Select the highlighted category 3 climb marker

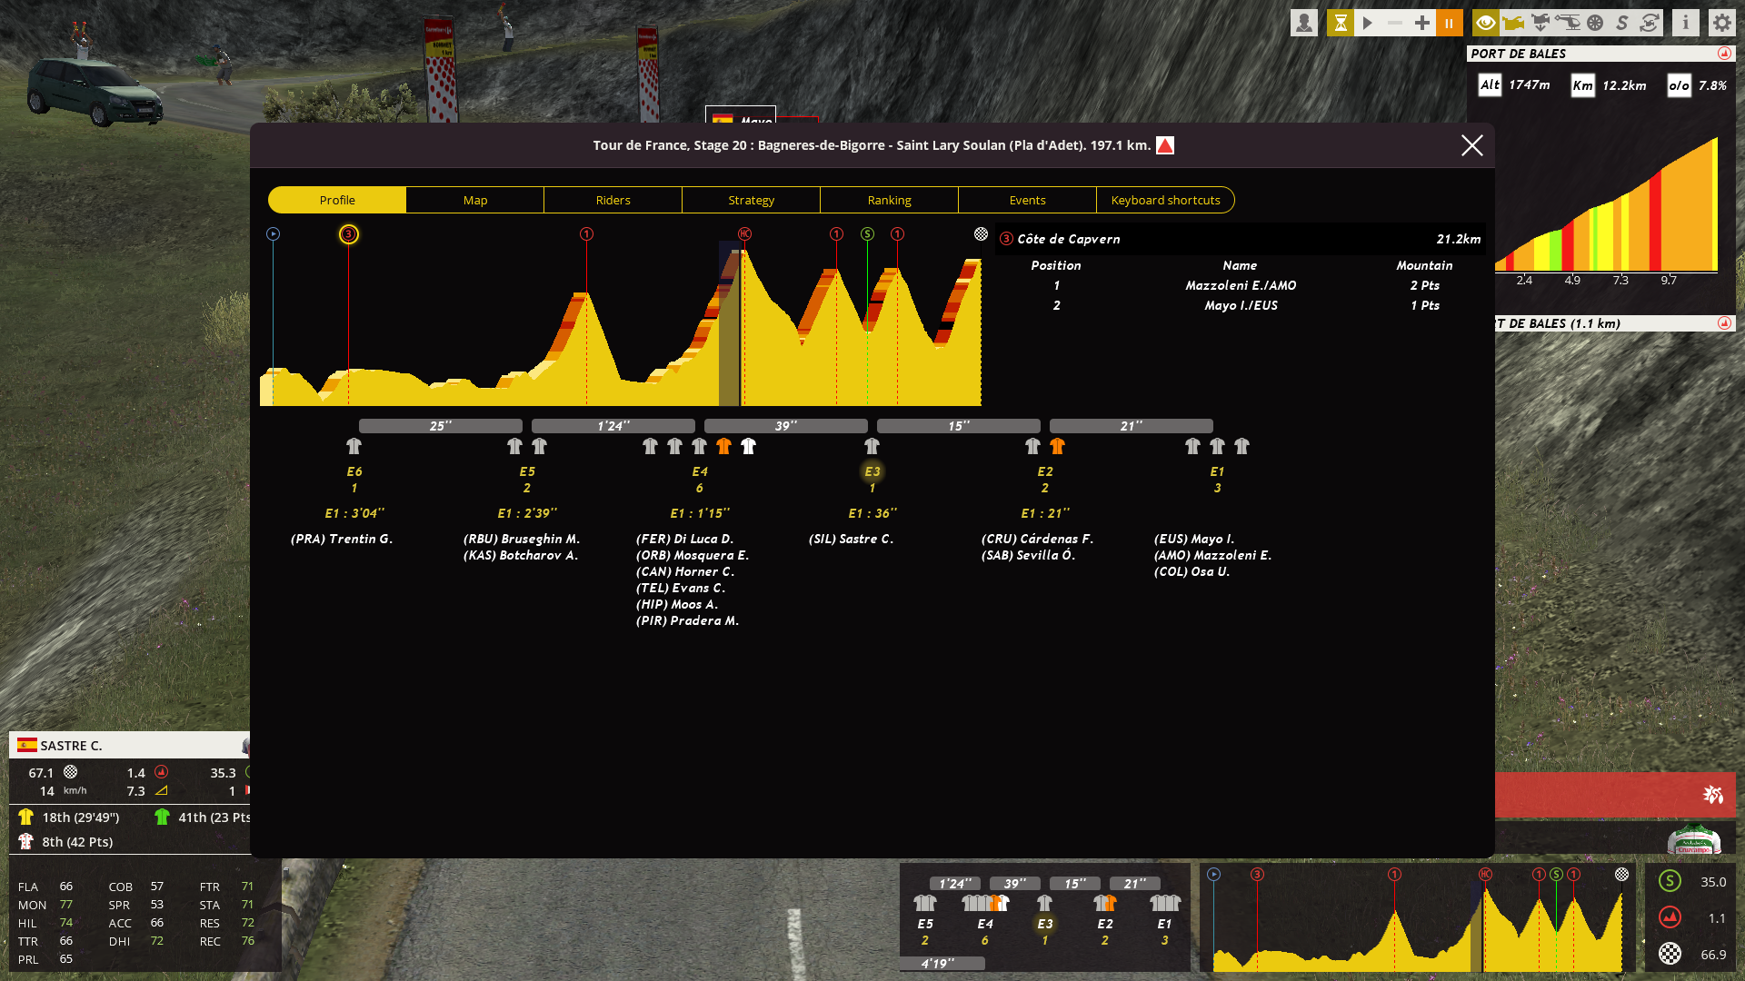pos(349,234)
